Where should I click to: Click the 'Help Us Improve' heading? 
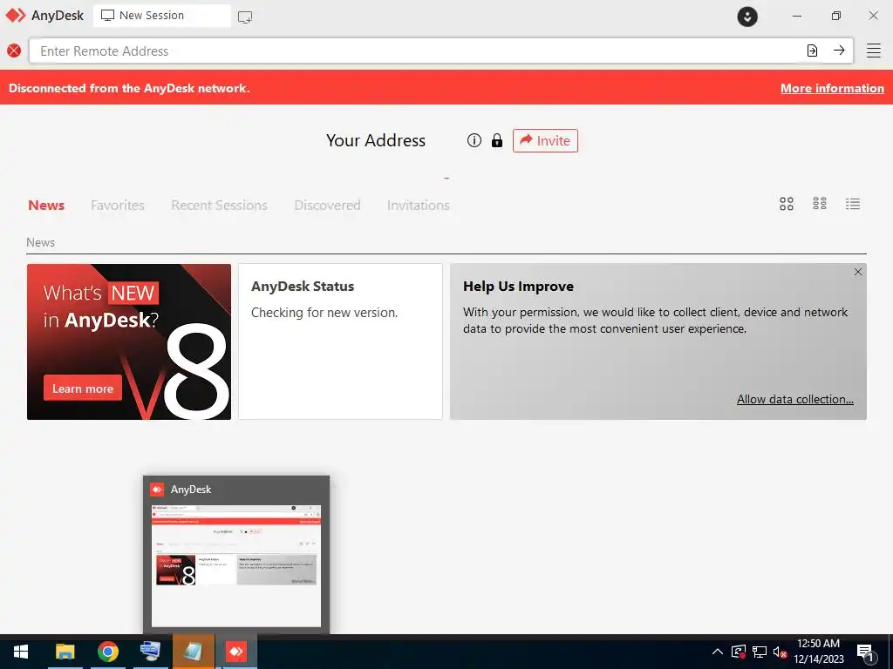coord(518,286)
